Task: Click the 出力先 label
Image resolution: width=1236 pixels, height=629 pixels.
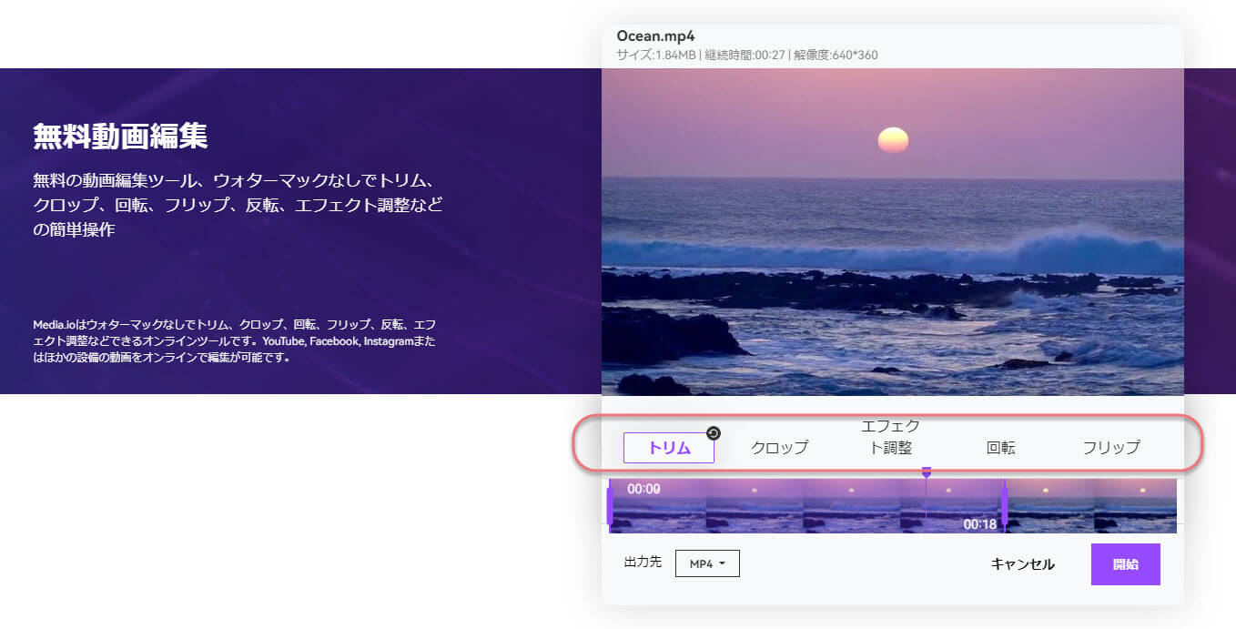Action: tap(643, 563)
